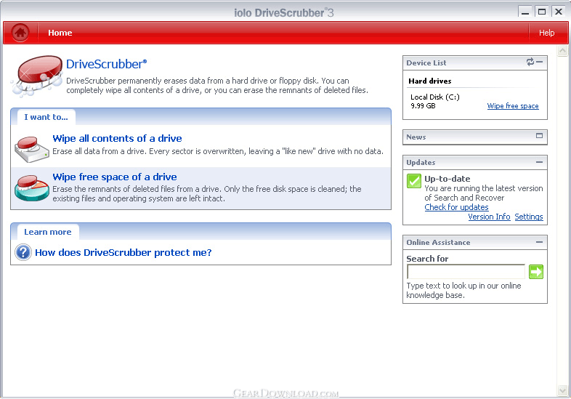
Task: Collapse the Online Assistance panel
Action: point(539,241)
